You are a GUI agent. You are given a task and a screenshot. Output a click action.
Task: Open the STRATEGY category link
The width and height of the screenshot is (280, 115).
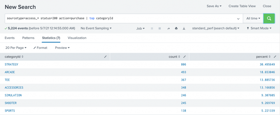point(11,65)
